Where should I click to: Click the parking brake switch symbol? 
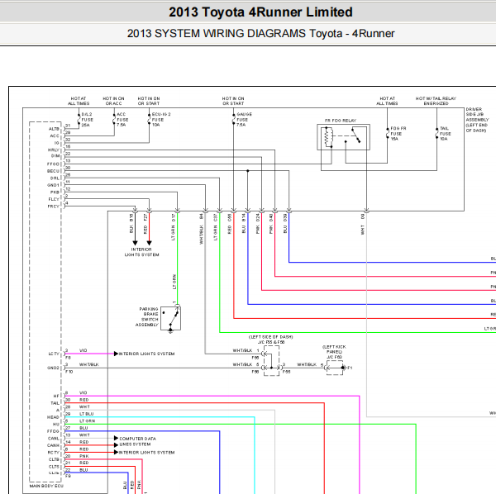(171, 318)
